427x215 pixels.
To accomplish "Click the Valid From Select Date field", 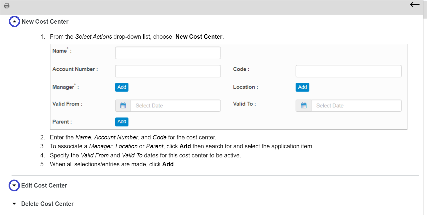I will pyautogui.click(x=176, y=106).
